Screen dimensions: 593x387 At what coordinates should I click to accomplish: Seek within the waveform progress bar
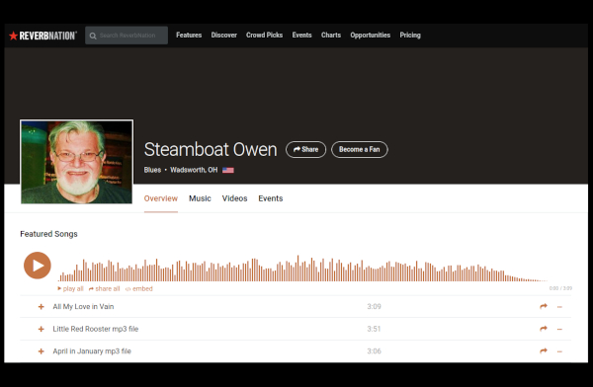point(302,269)
